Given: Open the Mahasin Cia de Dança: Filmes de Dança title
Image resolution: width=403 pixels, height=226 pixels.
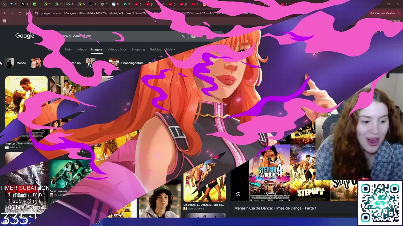Looking at the screenshot, I should tap(275, 208).
